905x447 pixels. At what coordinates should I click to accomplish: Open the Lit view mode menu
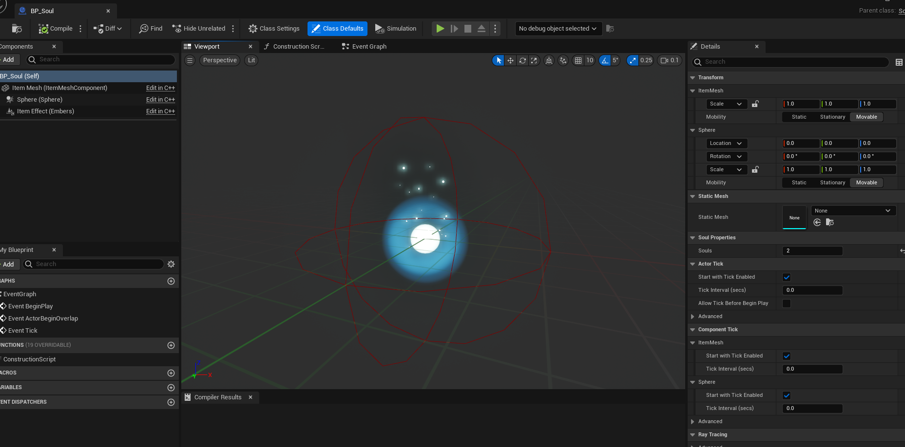pyautogui.click(x=251, y=60)
